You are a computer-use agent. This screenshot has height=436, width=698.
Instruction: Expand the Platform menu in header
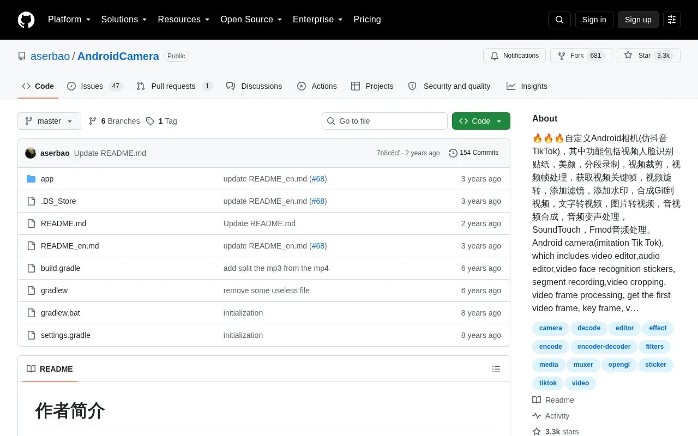[69, 20]
